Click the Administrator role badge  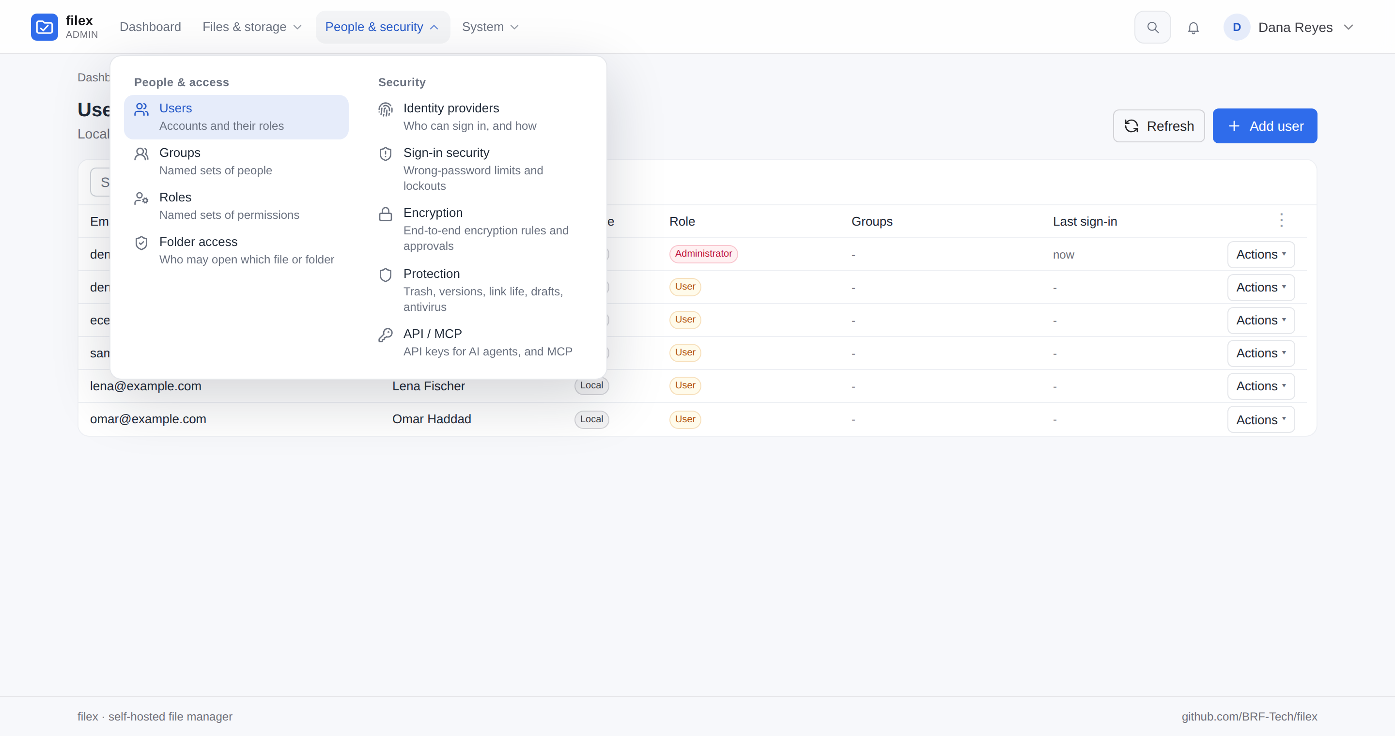703,254
